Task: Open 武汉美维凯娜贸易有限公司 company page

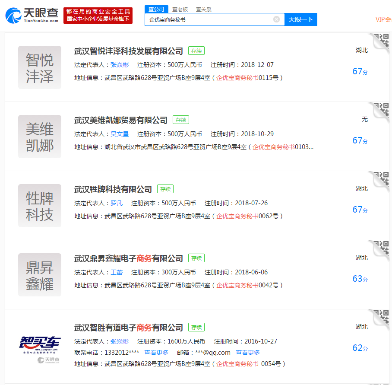Action: click(x=121, y=120)
